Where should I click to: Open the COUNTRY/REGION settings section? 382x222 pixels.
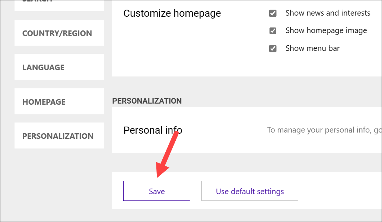pos(59,33)
